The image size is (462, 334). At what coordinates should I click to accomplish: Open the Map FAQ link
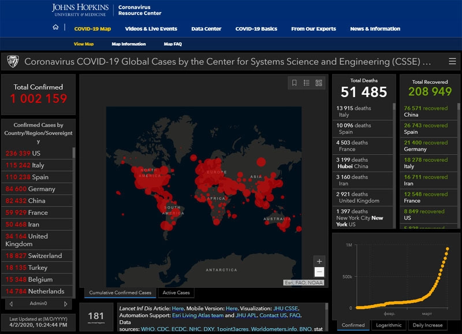173,44
